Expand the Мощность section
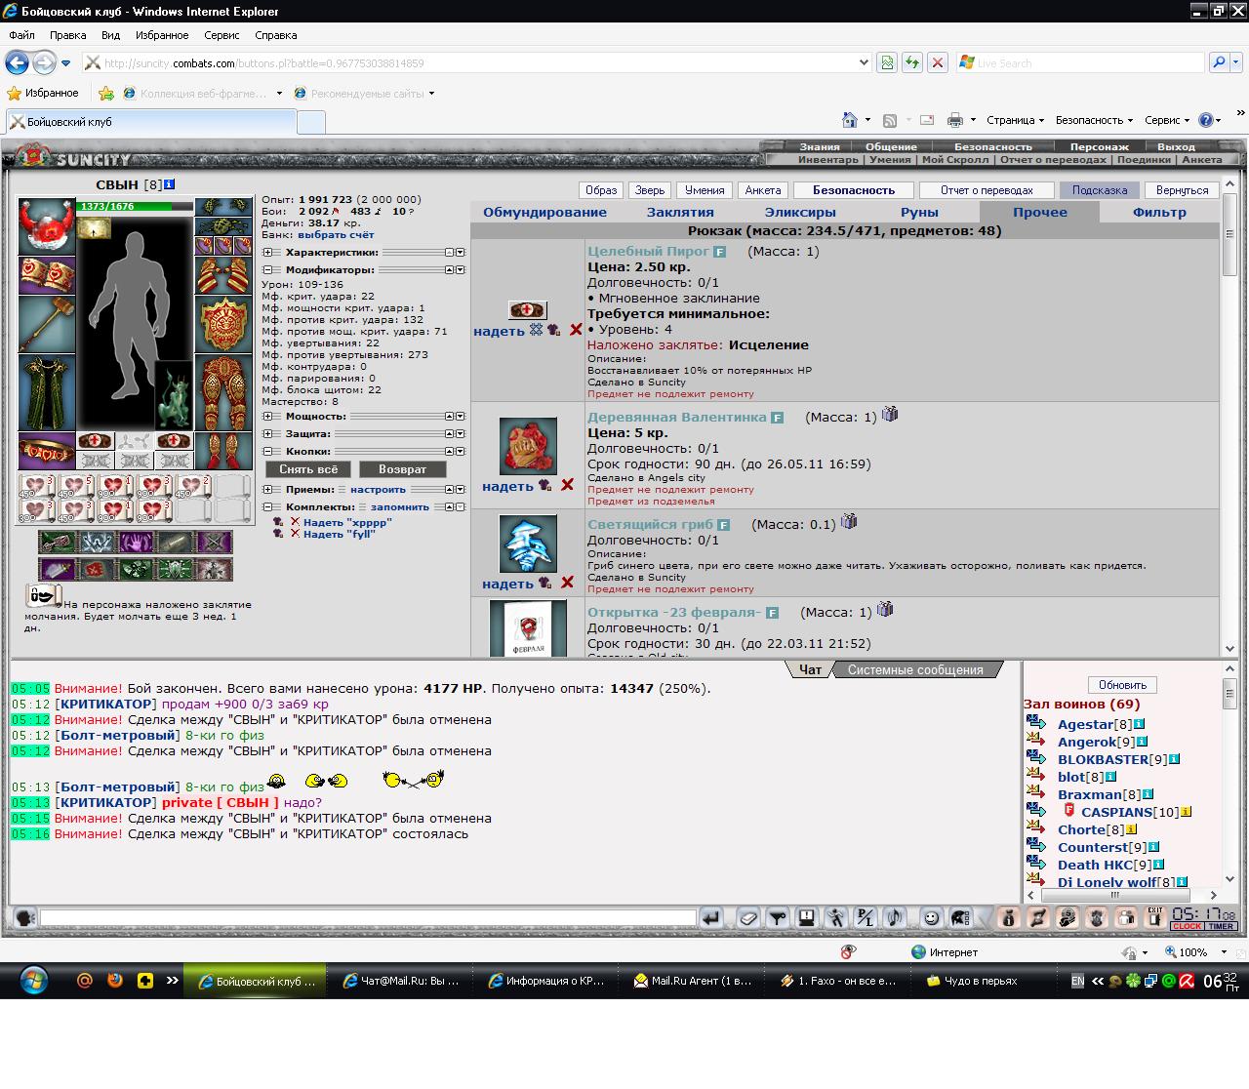Viewport: 1249px width, 1089px height. click(x=267, y=416)
